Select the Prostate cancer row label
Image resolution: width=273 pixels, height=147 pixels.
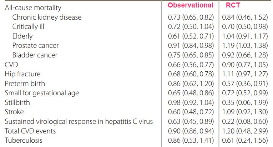point(35,46)
